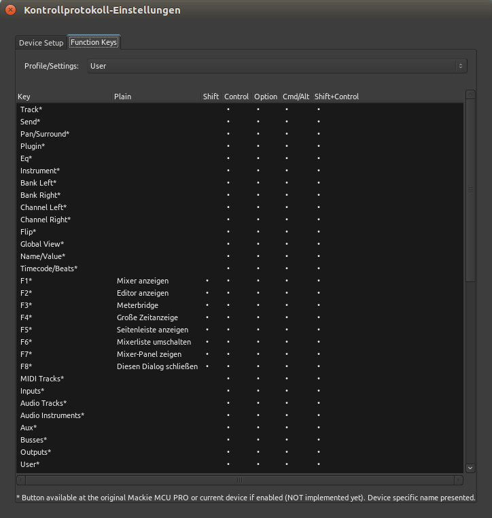Screen dimensions: 492x518
Task: Close the Kontrollprotokoll-Einstellungen dialog
Action: click(x=11, y=10)
